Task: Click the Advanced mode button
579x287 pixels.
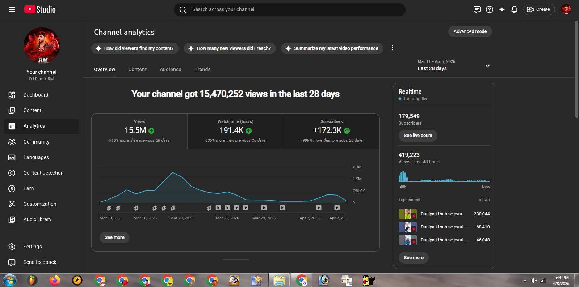Action: (x=470, y=31)
